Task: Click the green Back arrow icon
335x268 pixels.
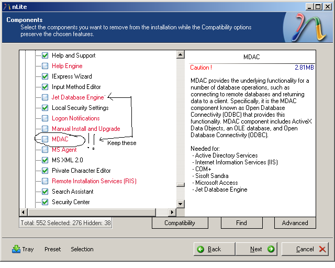Action: pyautogui.click(x=200, y=249)
